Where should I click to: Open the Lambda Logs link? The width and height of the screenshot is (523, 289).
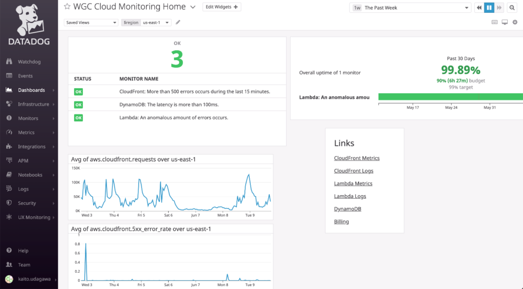[x=350, y=196]
